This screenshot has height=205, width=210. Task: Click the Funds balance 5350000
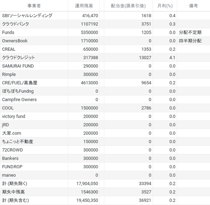point(89,32)
